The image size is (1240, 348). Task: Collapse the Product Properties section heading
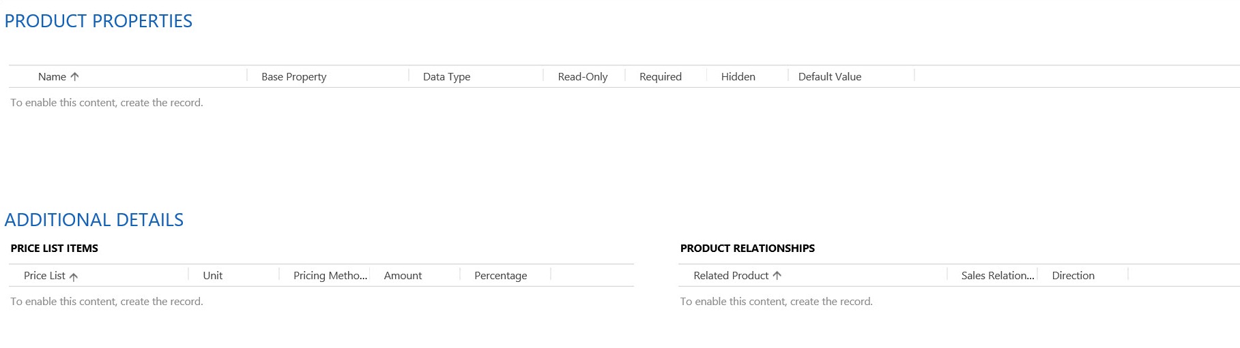point(98,21)
